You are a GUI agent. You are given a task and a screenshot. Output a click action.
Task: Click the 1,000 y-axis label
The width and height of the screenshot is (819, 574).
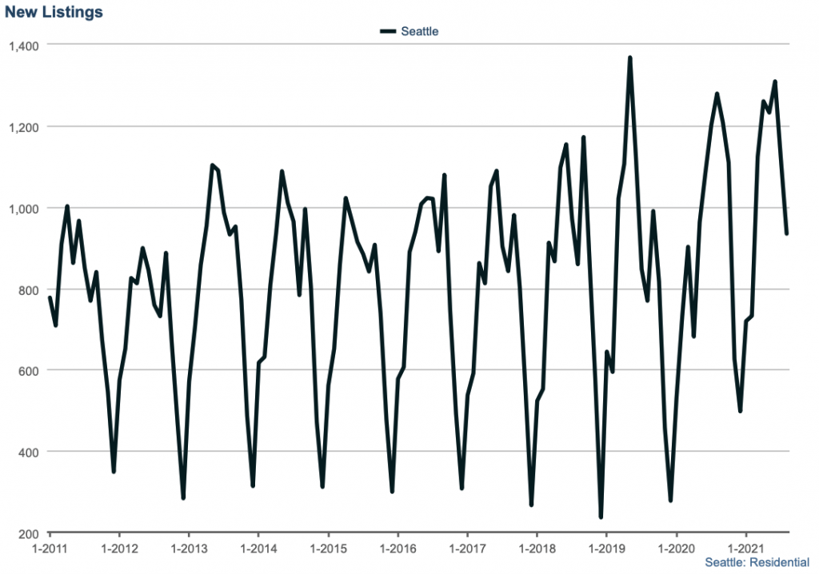click(23, 208)
